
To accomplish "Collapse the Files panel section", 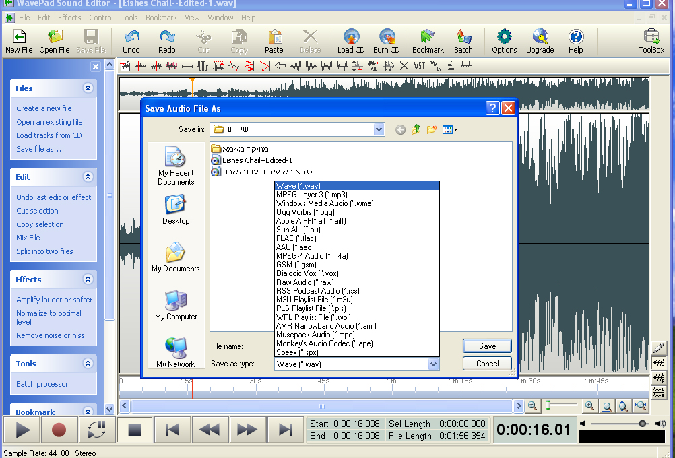I will (x=88, y=88).
